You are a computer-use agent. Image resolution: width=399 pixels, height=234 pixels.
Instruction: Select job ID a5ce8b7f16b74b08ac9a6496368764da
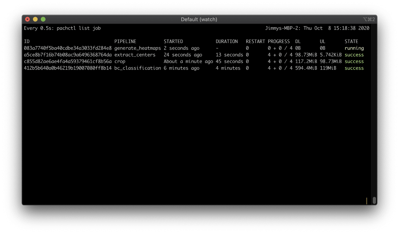68,55
